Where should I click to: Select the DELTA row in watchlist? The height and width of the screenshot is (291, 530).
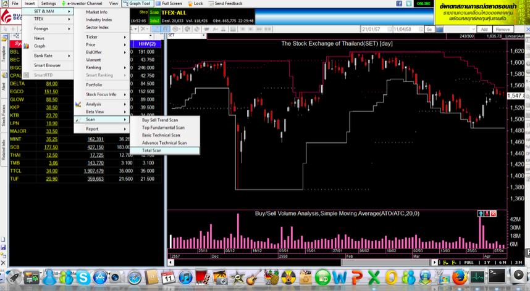pos(85,84)
